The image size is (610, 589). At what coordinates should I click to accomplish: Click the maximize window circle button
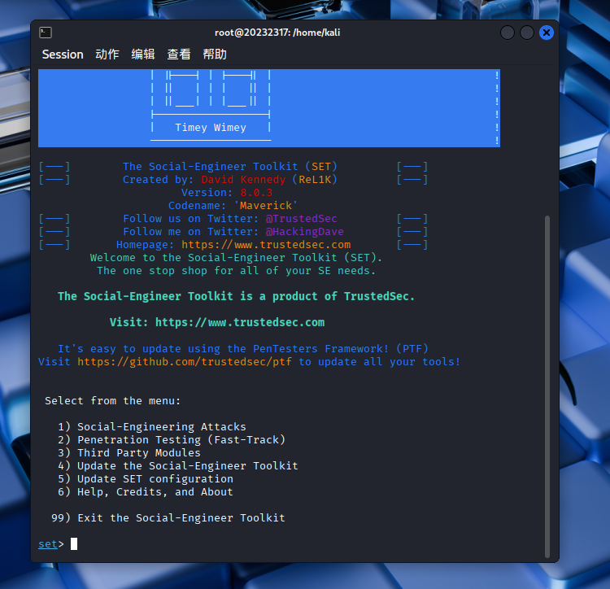tap(527, 33)
